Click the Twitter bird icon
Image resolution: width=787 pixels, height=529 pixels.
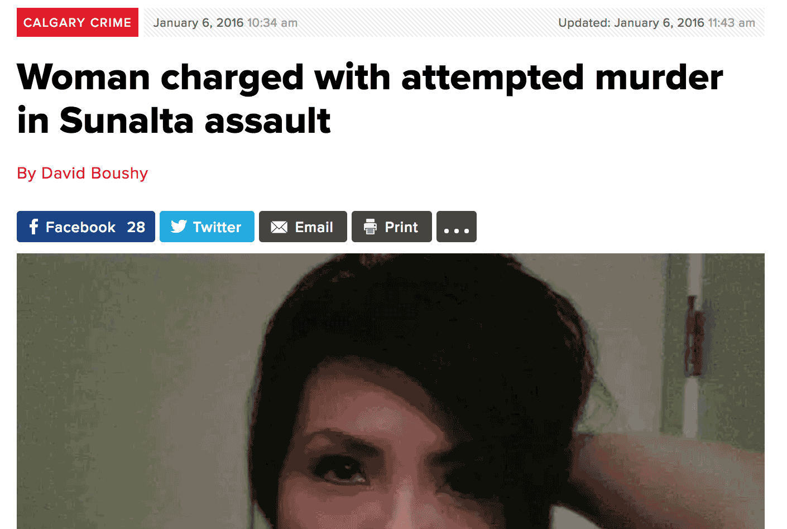[179, 227]
